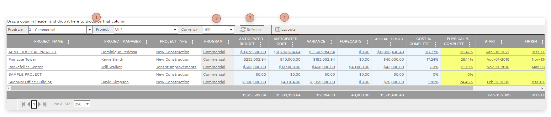
Task: Expand the Project dropdown
Action: [175, 30]
